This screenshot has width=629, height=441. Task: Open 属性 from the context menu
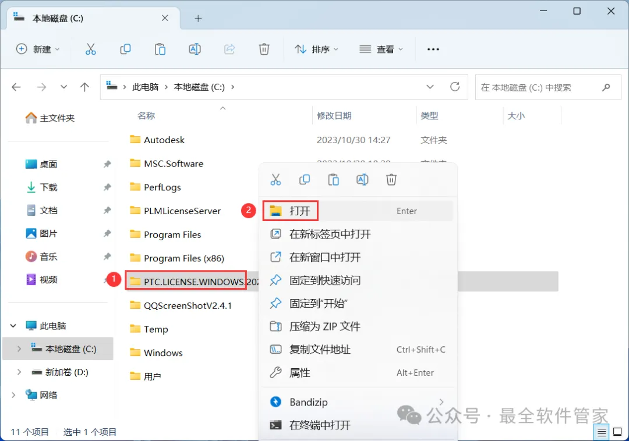tap(358, 373)
